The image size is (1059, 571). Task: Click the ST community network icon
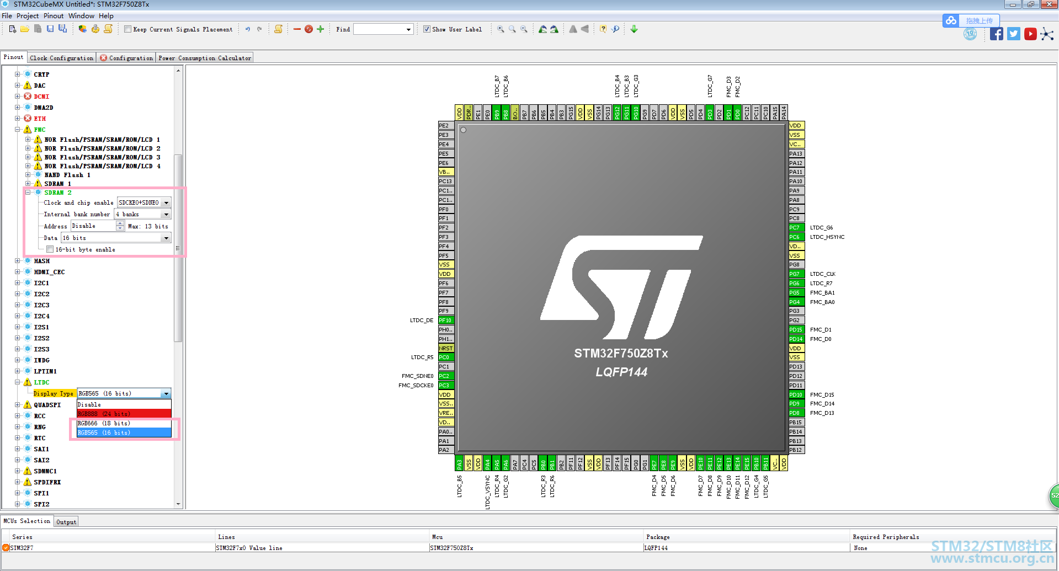pyautogui.click(x=1047, y=34)
